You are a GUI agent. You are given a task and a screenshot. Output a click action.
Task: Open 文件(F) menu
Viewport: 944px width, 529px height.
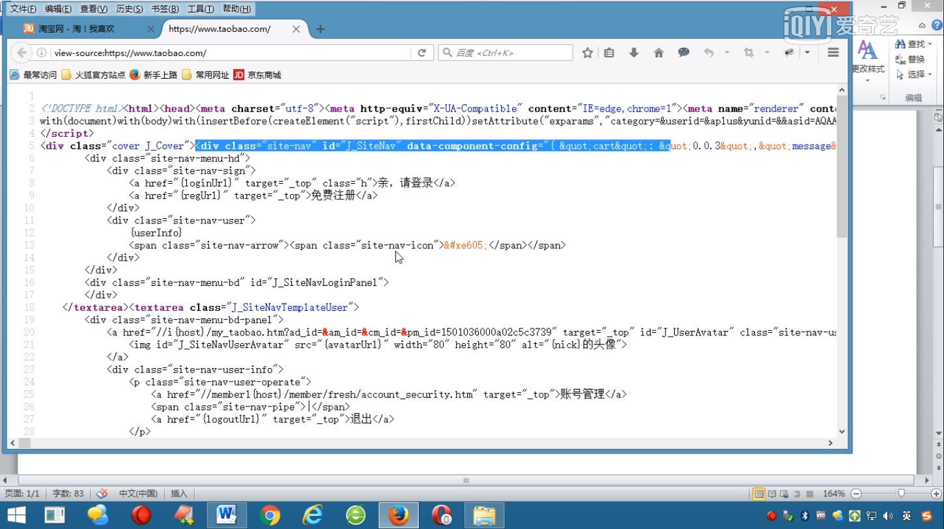coord(23,8)
